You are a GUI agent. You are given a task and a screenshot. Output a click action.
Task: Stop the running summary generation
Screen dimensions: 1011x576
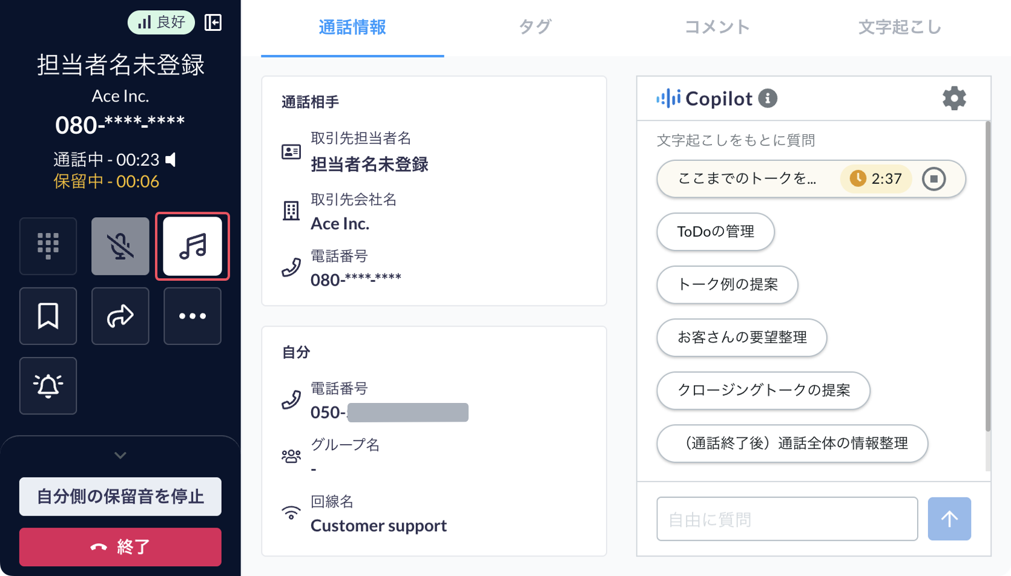(x=934, y=179)
